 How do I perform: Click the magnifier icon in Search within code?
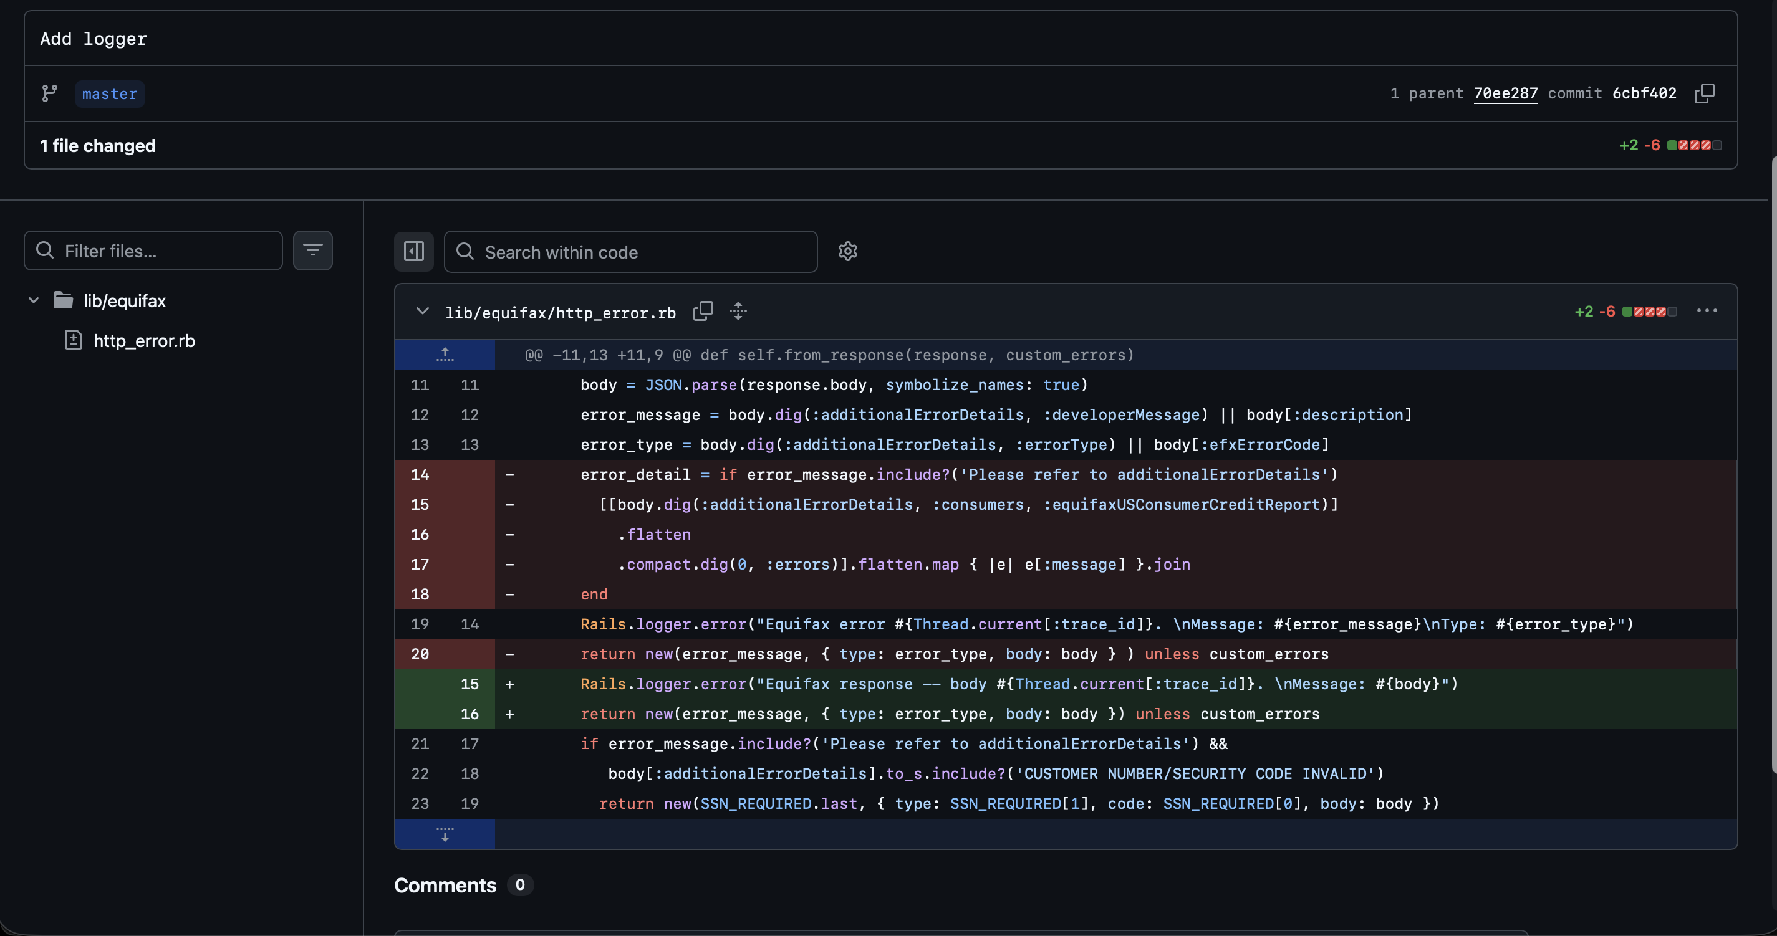(466, 252)
